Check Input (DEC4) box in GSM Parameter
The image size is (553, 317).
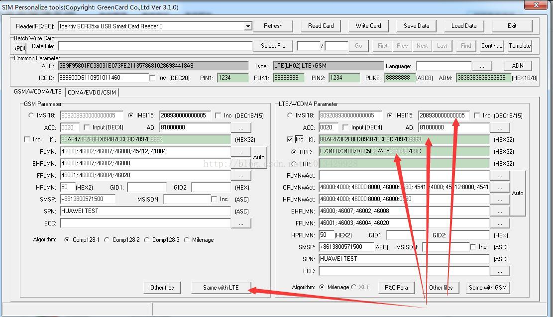[x=87, y=127]
